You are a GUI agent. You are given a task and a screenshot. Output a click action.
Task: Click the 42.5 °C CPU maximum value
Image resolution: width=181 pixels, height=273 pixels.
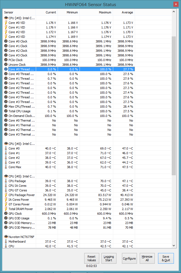coord(106,246)
